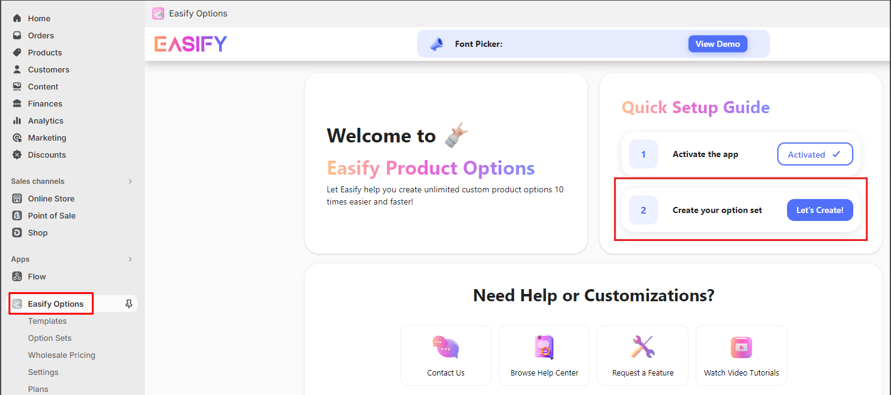
Task: Click the Font Picker icon in the banner
Action: (x=436, y=43)
